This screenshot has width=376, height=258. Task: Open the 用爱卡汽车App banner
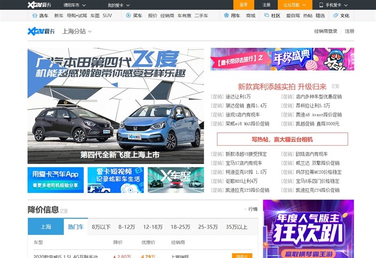pyautogui.click(x=56, y=180)
